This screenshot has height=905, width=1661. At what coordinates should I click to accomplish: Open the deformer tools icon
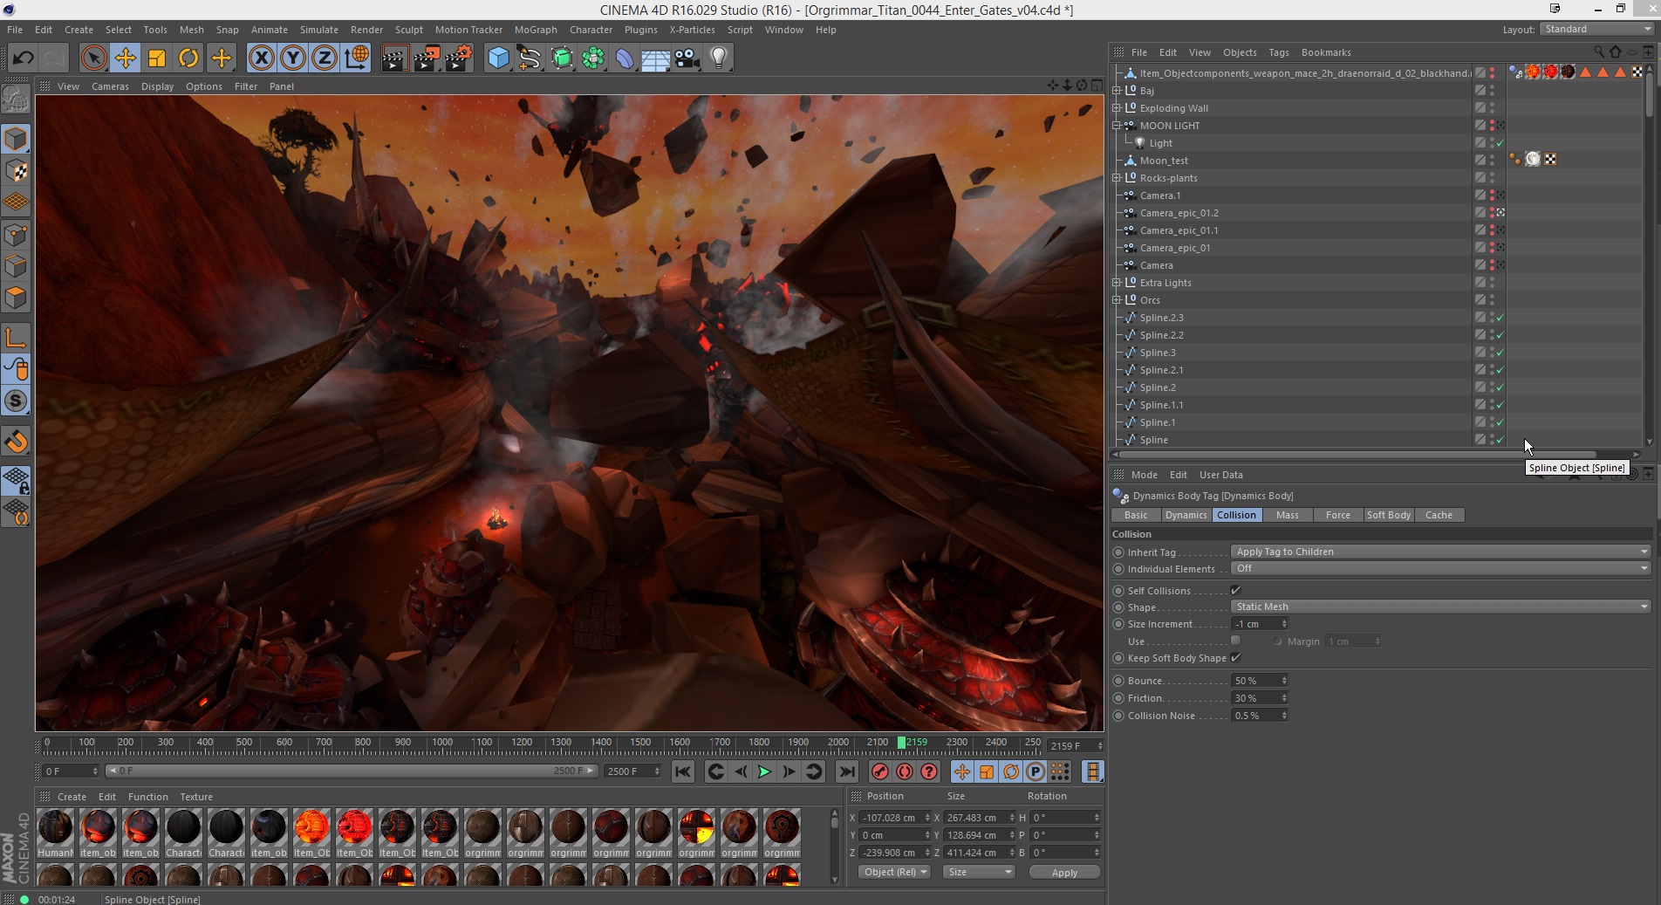point(625,58)
